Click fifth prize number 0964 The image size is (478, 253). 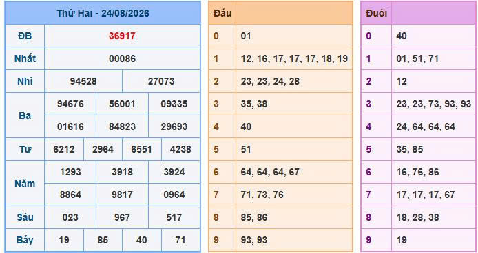(x=174, y=195)
